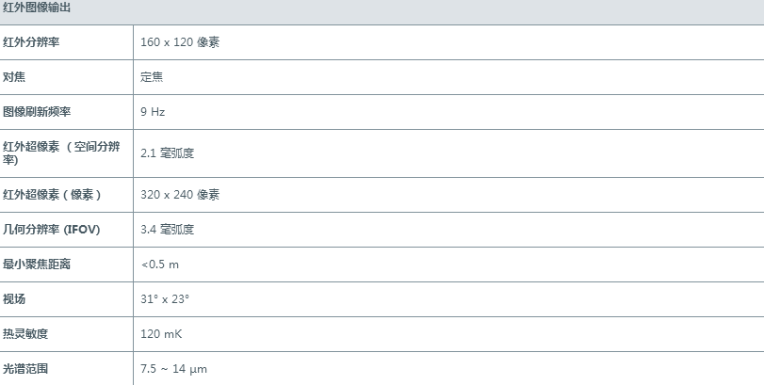The image size is (764, 385).
Task: Click the 320 x 240 像素 value
Action: pos(180,194)
